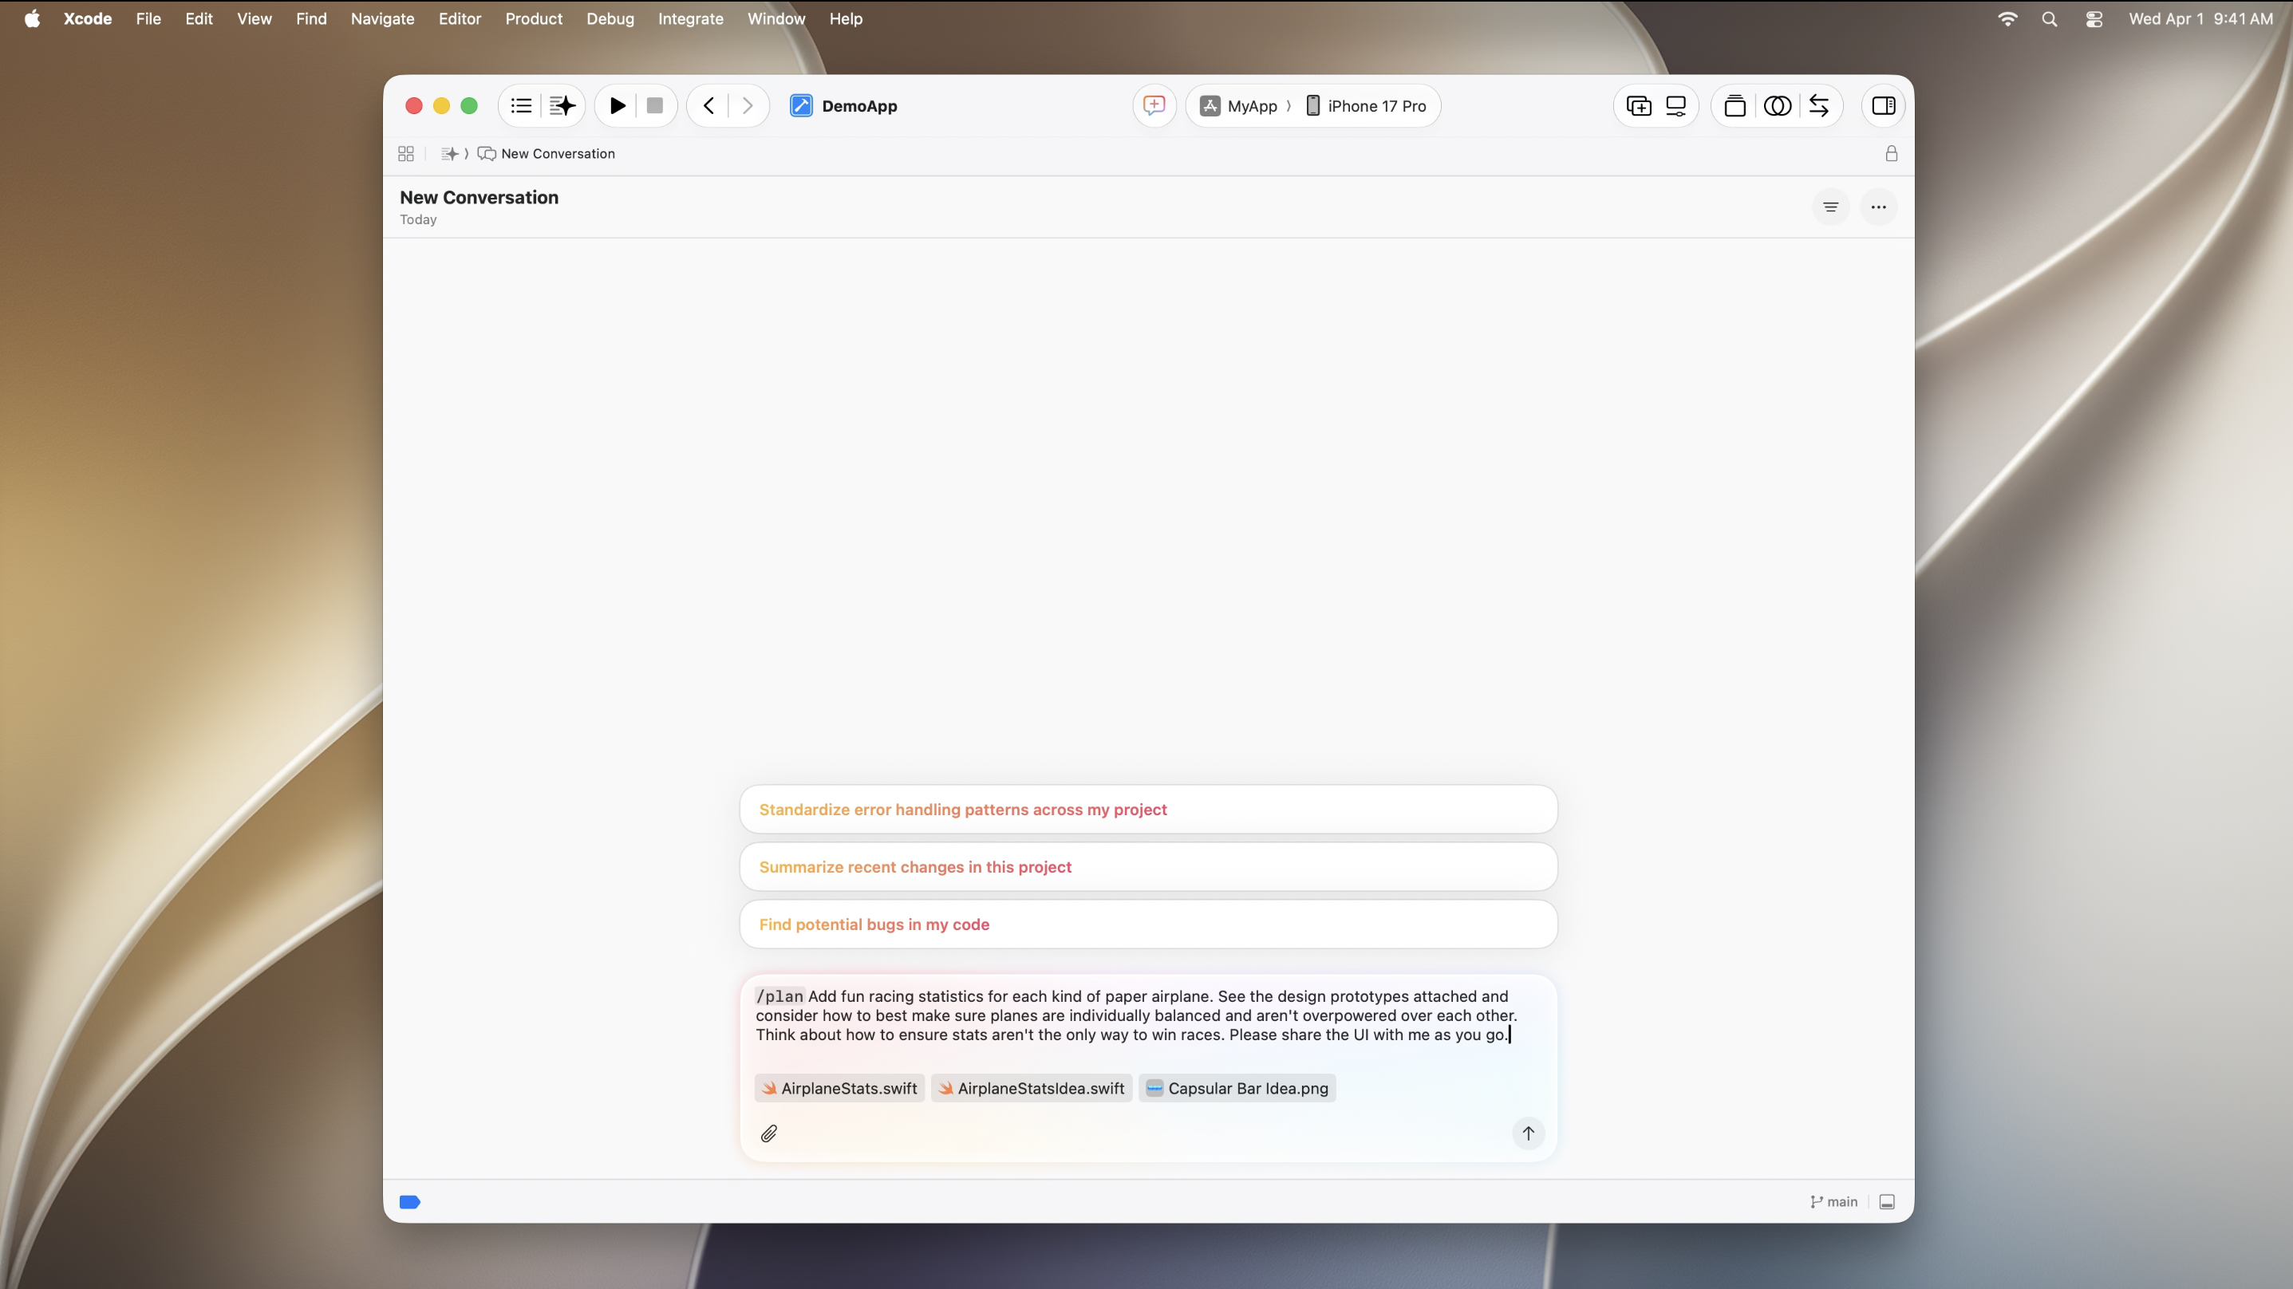
Task: Open the related items grid menu
Action: click(x=406, y=154)
